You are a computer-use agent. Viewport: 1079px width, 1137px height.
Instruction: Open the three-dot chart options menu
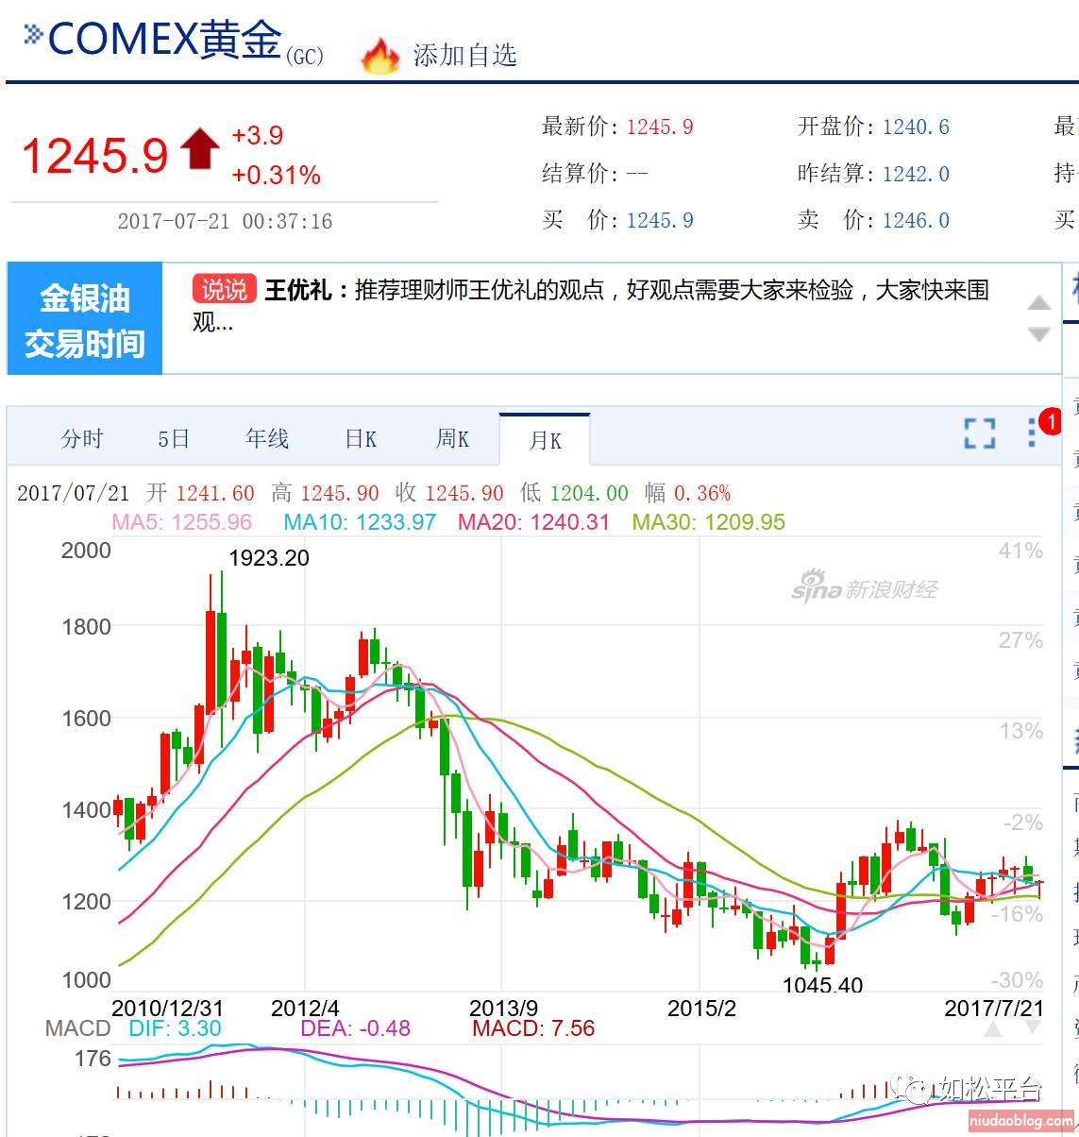pyautogui.click(x=1032, y=433)
